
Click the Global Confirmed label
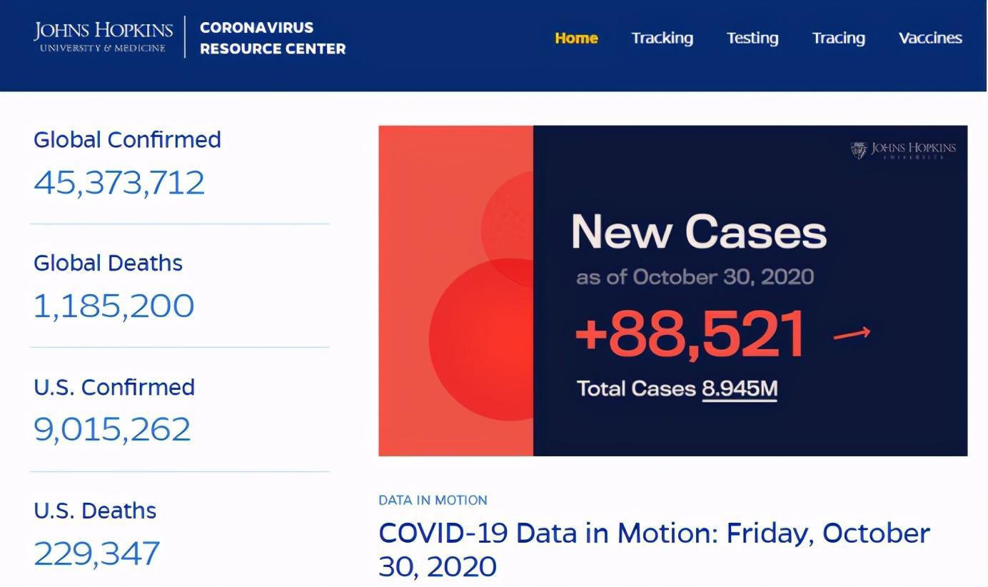tap(127, 139)
